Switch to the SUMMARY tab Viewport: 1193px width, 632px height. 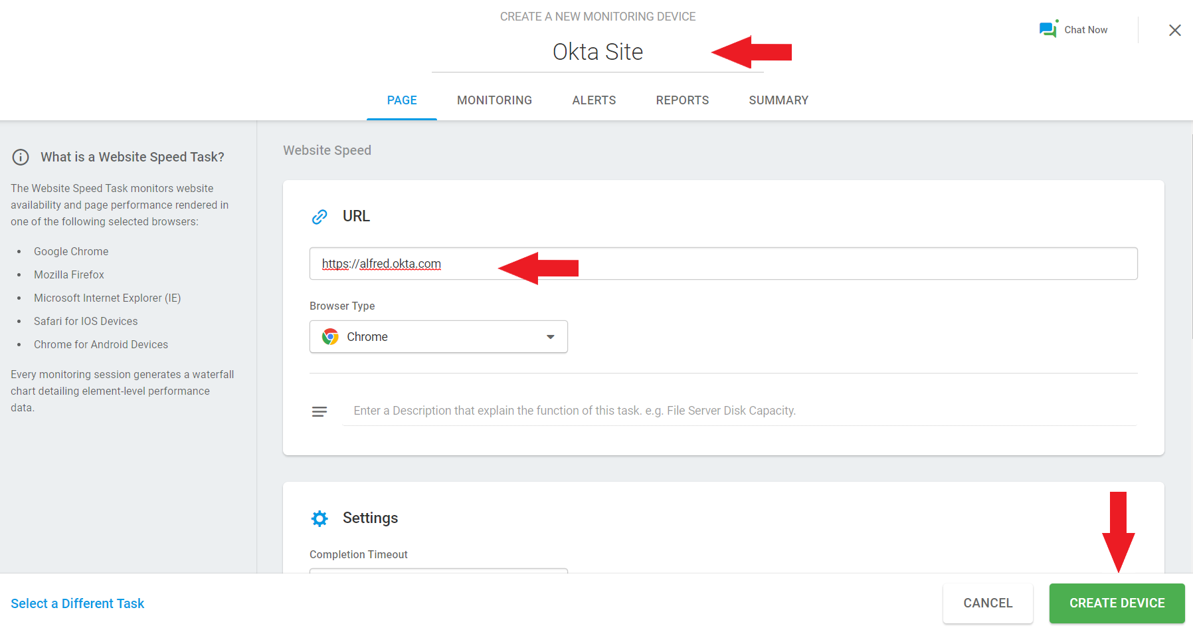coord(779,100)
